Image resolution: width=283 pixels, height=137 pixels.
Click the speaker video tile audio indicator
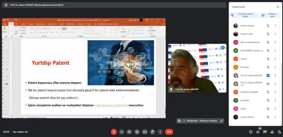(223, 48)
